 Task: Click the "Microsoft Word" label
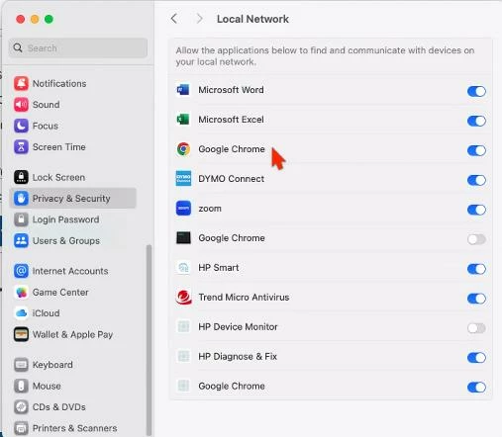(x=231, y=90)
